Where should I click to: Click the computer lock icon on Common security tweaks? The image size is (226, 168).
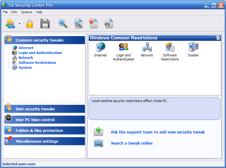8,38
